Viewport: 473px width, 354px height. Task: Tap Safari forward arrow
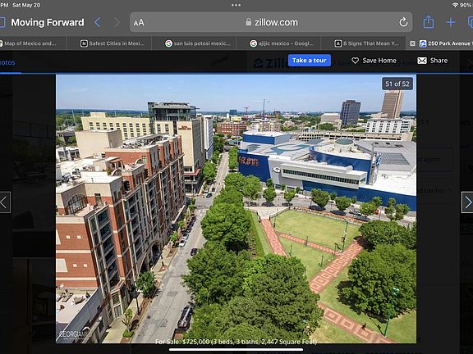(117, 22)
